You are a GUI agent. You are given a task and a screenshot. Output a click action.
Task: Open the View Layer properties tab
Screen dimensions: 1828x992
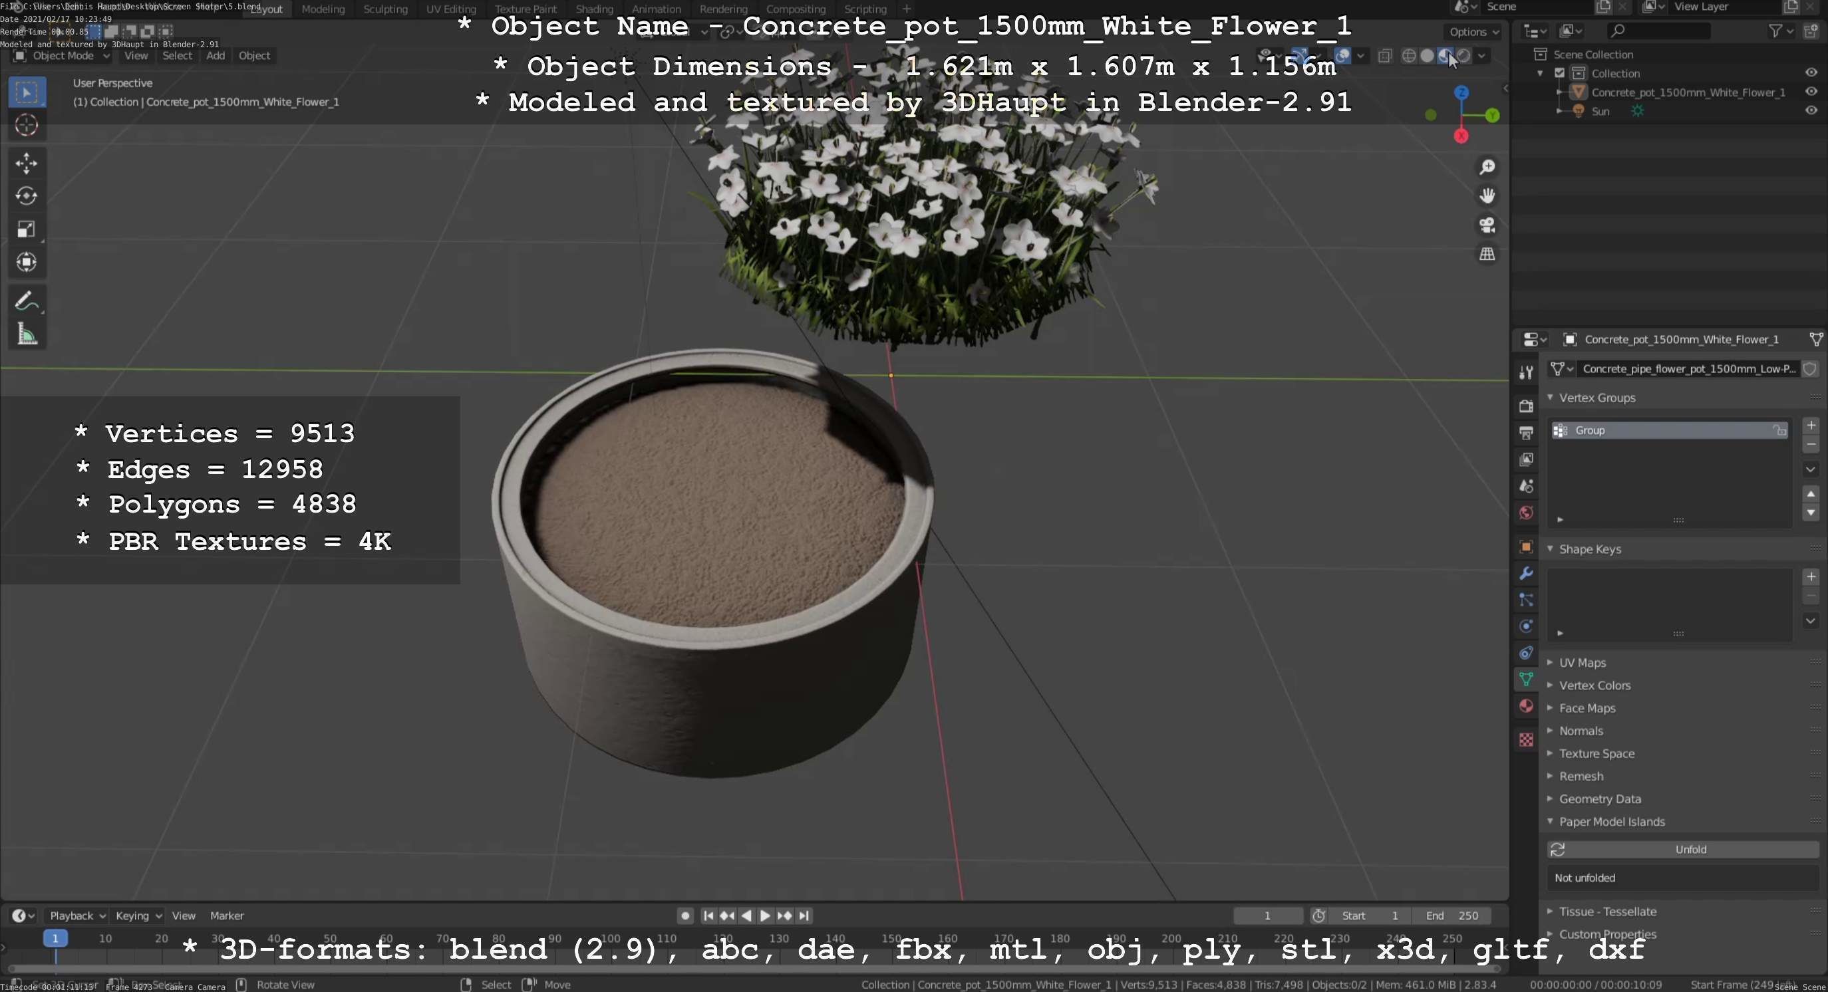1526,459
